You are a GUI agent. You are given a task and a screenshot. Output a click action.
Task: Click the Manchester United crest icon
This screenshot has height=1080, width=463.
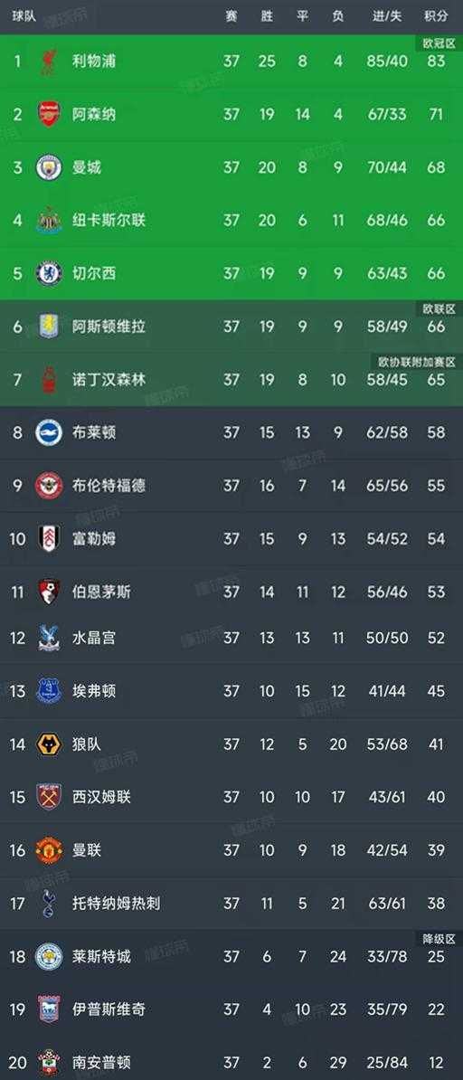point(49,850)
